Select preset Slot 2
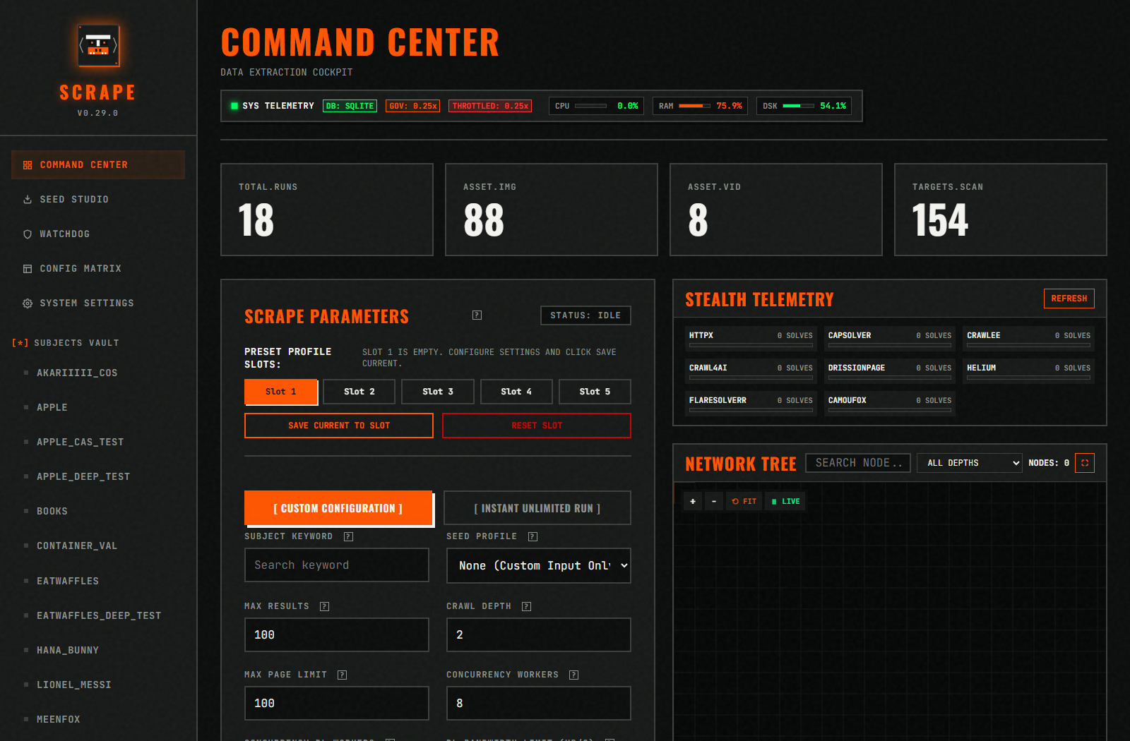Viewport: 1130px width, 741px height. tap(359, 392)
